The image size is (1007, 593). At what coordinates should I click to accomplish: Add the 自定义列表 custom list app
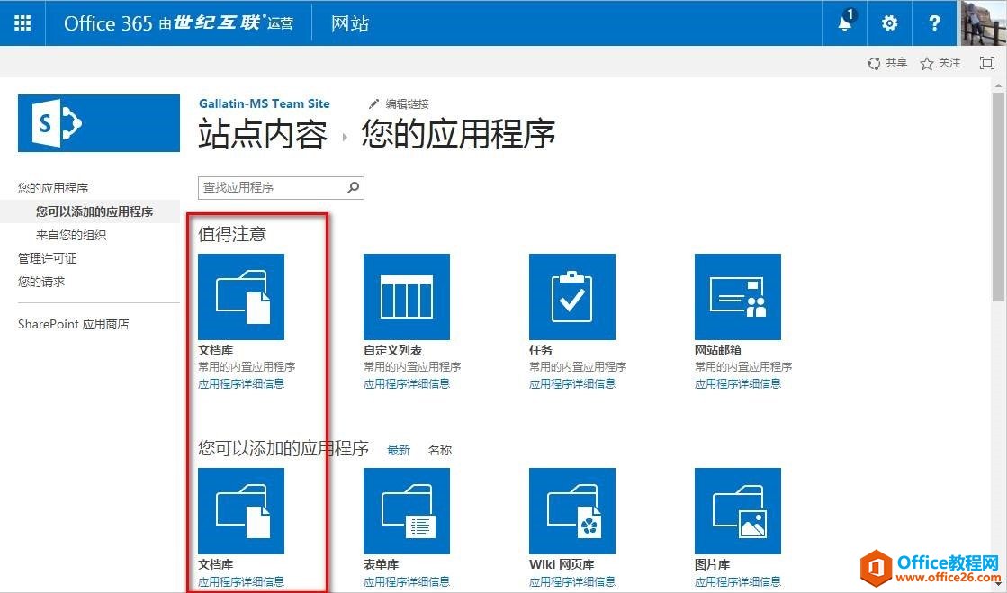(407, 297)
